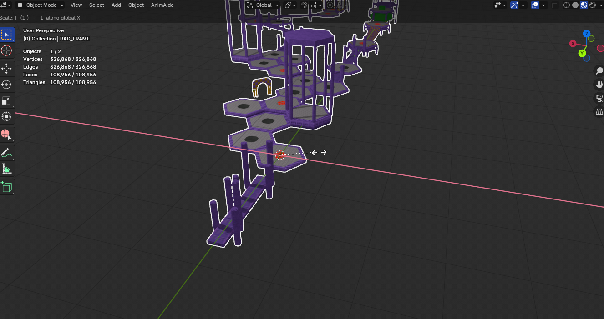
Task: Click the Toggle camera view icon
Action: [599, 98]
